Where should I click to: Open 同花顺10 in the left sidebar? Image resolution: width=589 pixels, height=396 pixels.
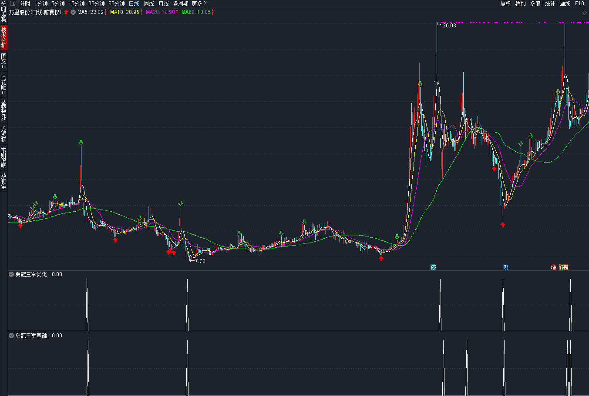coord(3,85)
